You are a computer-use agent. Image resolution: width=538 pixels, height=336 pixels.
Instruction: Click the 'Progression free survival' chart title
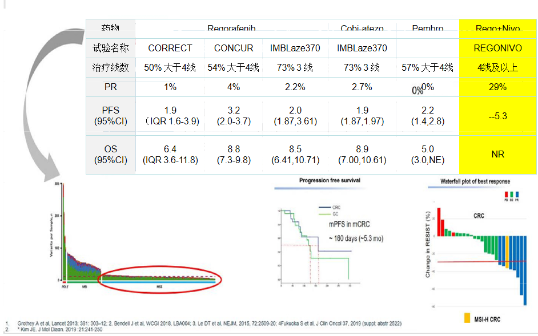point(330,180)
